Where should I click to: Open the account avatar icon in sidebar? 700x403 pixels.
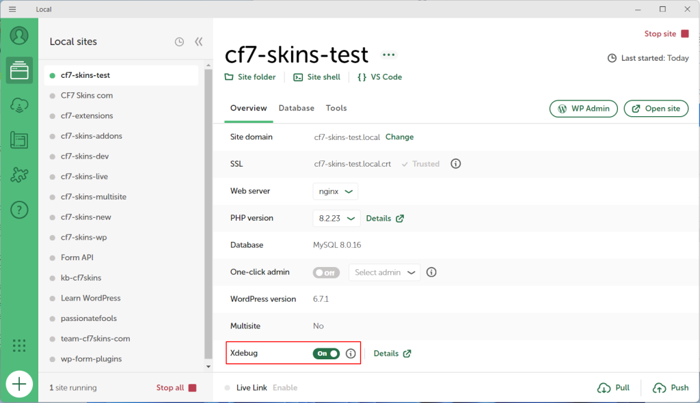(x=19, y=36)
